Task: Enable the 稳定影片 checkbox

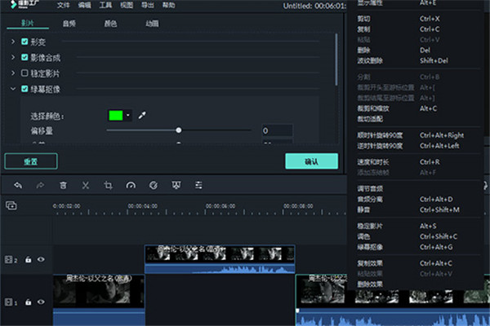Action: coord(24,73)
